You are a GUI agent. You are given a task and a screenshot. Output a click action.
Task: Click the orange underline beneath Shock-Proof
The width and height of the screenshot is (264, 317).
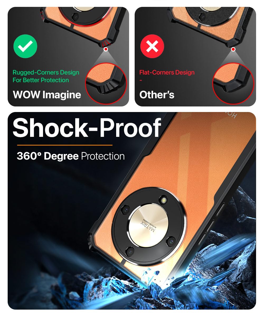tap(65, 145)
